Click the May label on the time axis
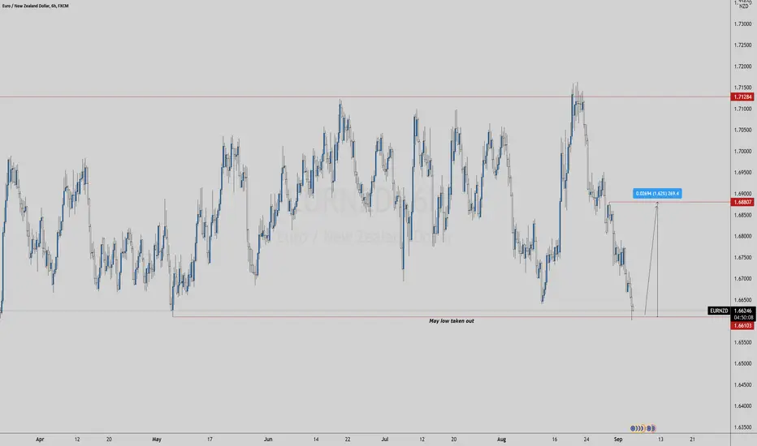The image size is (757, 446). pos(157,440)
